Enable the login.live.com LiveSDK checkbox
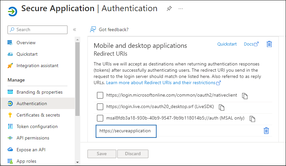 pos(100,107)
